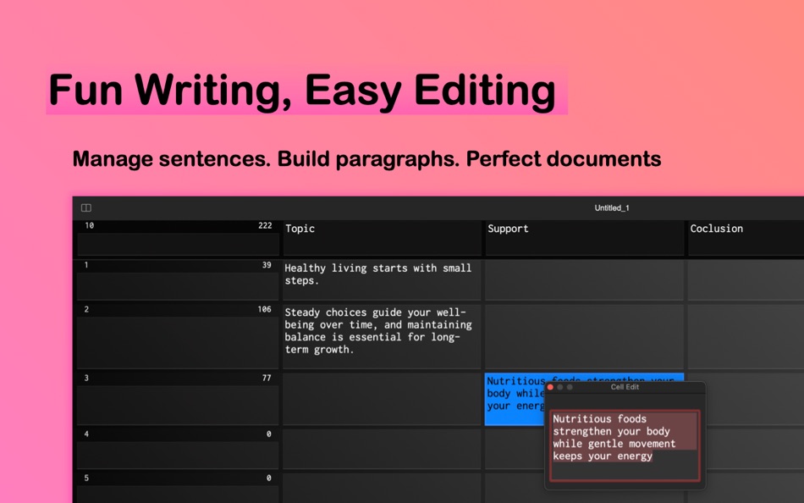Click the character count 39 in row 1

267,265
